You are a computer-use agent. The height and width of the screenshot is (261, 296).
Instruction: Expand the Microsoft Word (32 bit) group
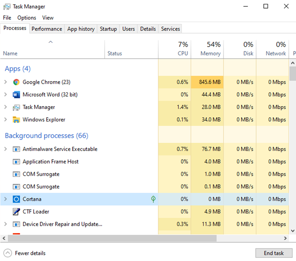point(5,94)
